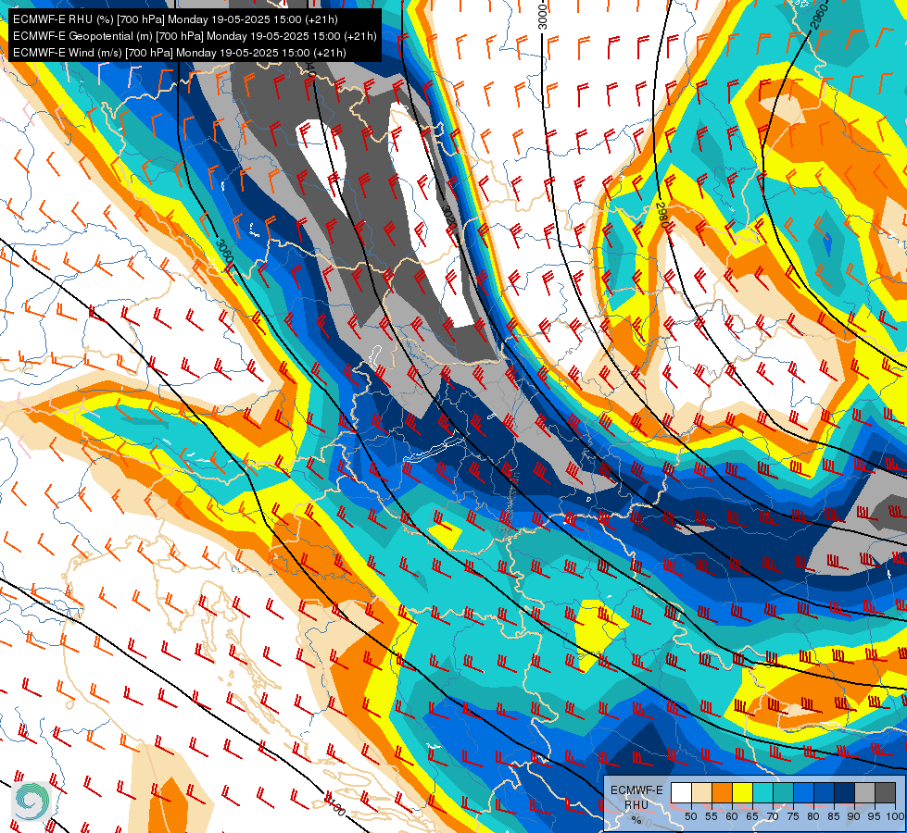Click the legend value 70
This screenshot has height=833, width=907.
773,816
